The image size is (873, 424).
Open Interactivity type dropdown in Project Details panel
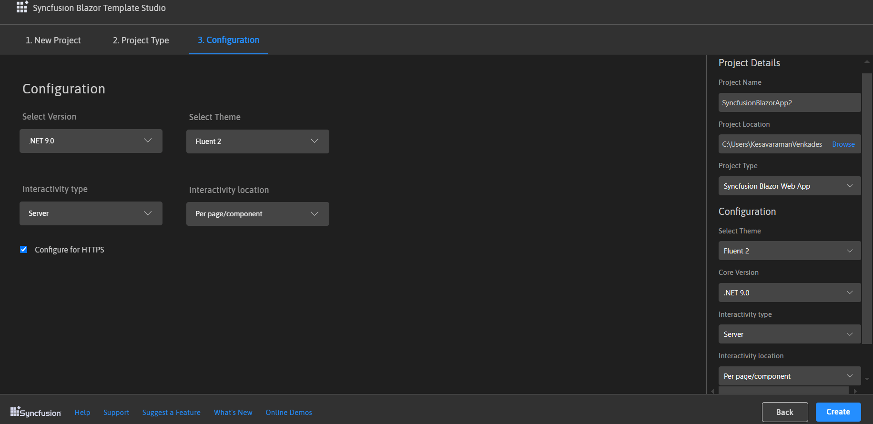pyautogui.click(x=790, y=334)
